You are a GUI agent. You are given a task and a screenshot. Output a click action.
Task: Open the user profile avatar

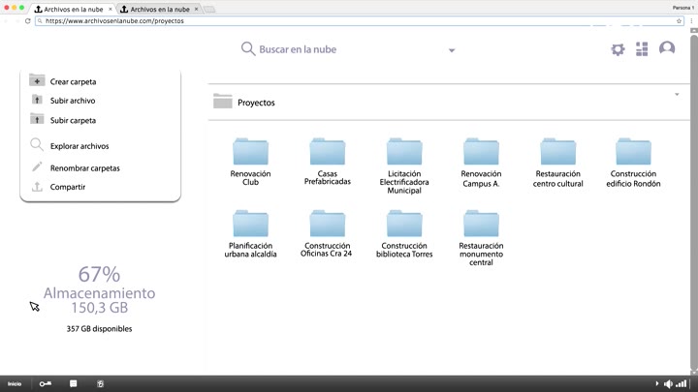click(667, 48)
